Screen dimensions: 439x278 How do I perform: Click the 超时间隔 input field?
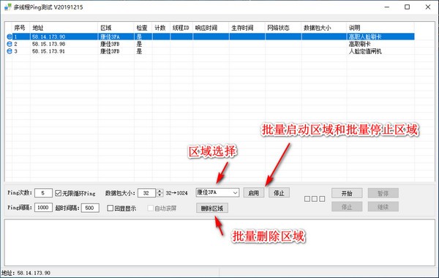pyautogui.click(x=90, y=208)
